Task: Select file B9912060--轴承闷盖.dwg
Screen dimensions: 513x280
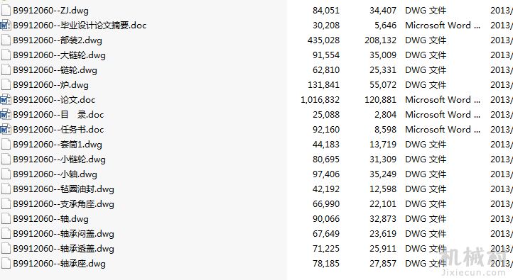Action: click(63, 234)
